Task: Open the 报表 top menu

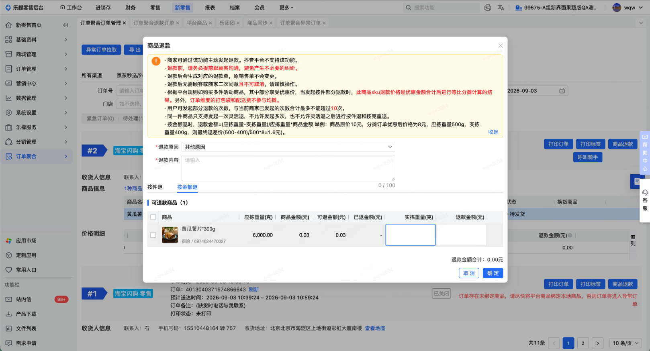Action: (210, 7)
